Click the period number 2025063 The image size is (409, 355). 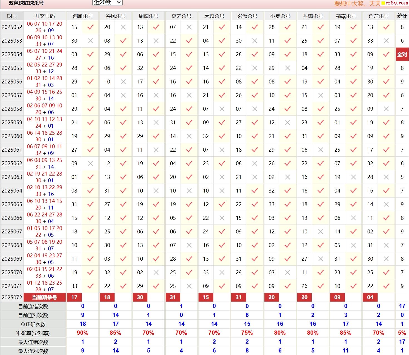(12, 177)
